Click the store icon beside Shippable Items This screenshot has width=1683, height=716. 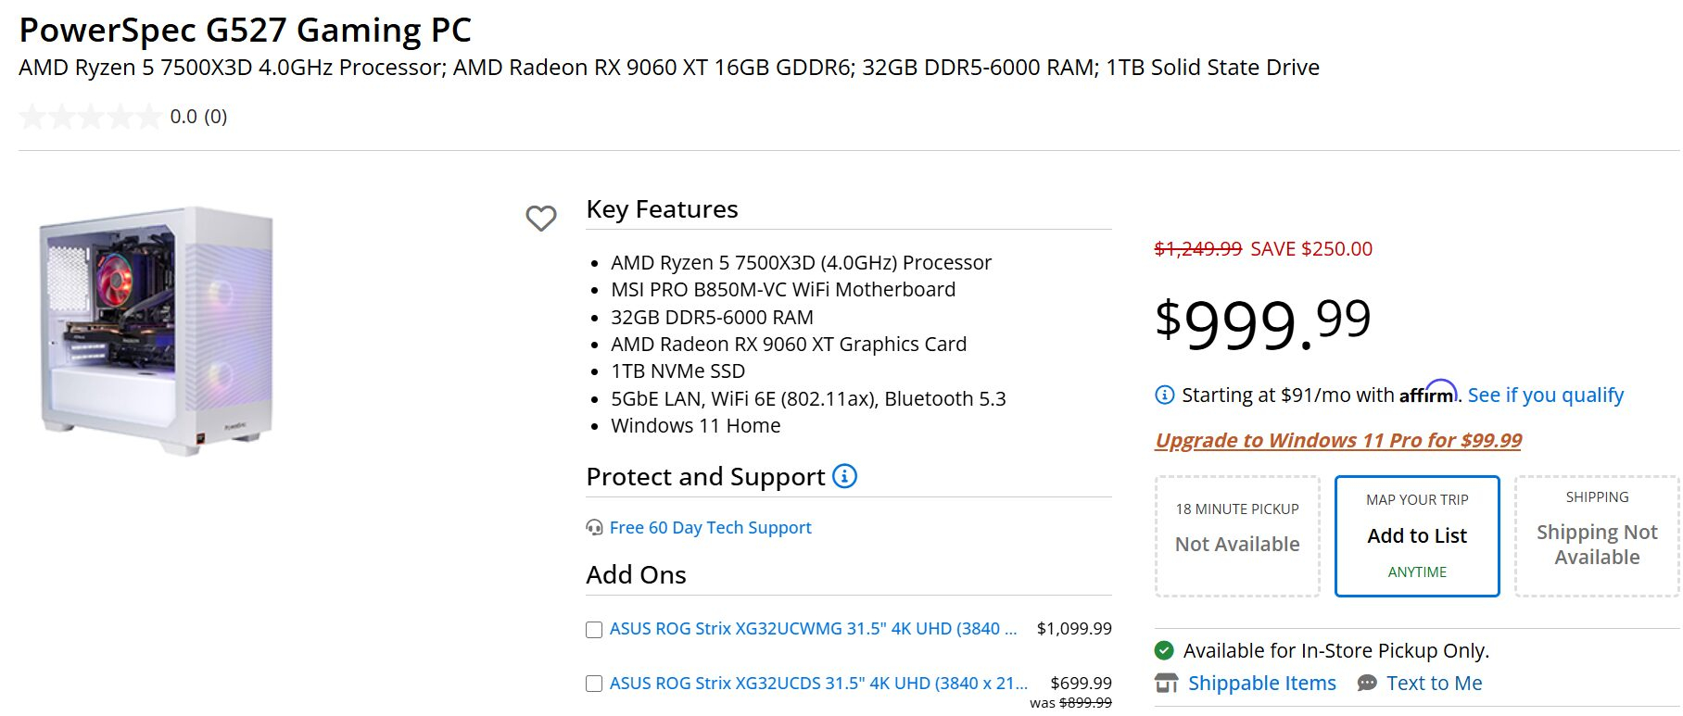tap(1166, 684)
